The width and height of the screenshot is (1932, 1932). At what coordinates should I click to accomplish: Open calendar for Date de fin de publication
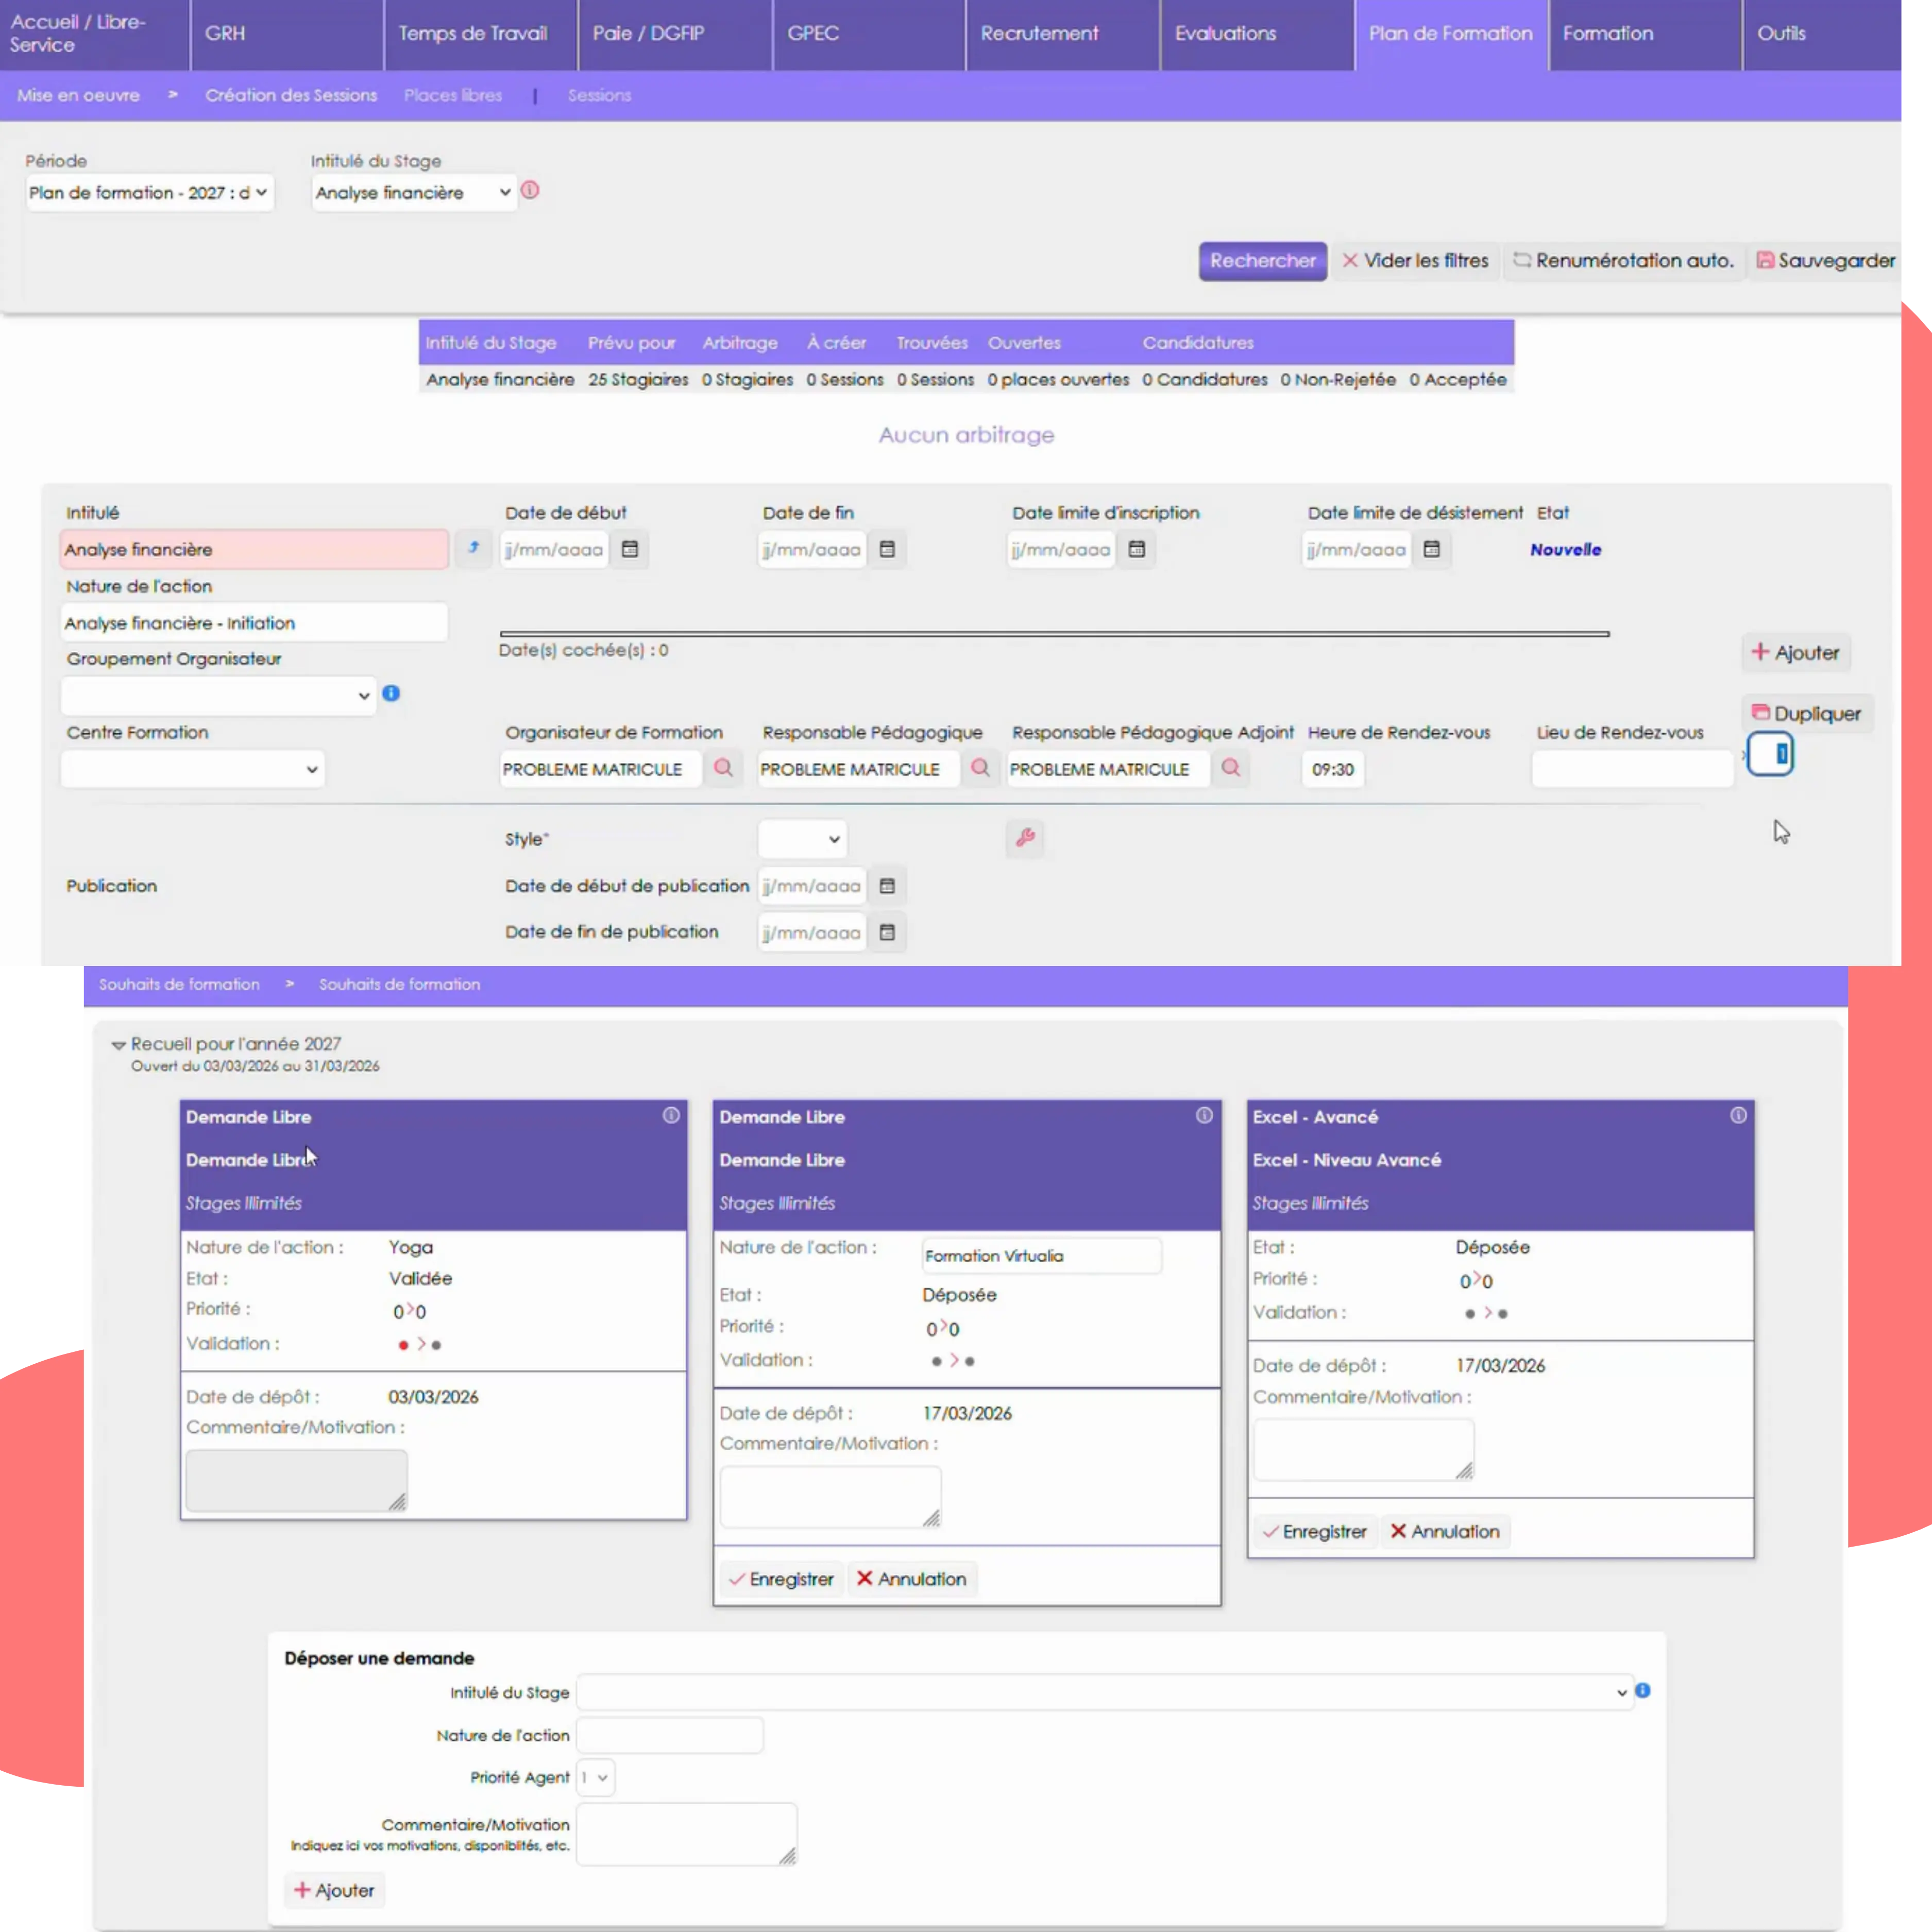(x=887, y=932)
